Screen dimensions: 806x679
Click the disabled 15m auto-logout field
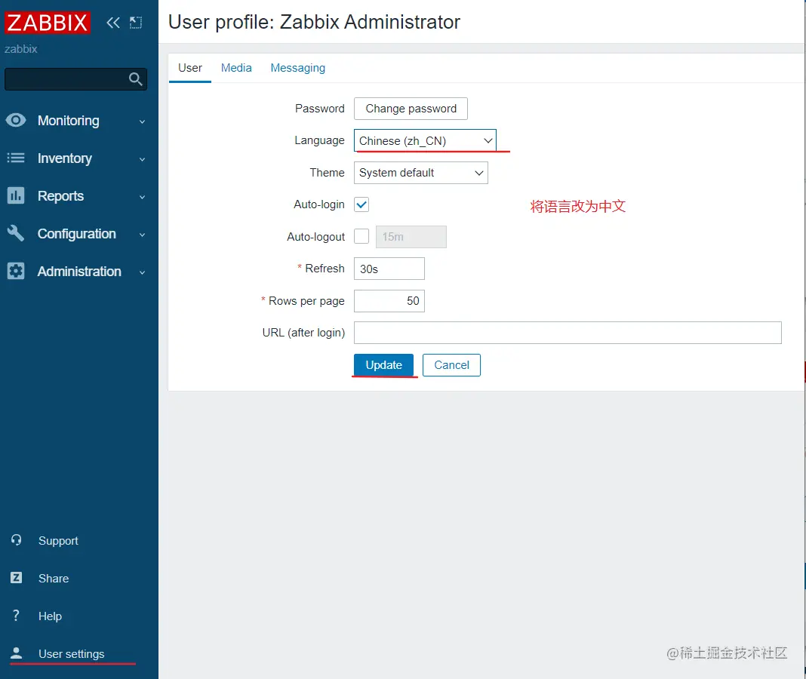pyautogui.click(x=411, y=236)
